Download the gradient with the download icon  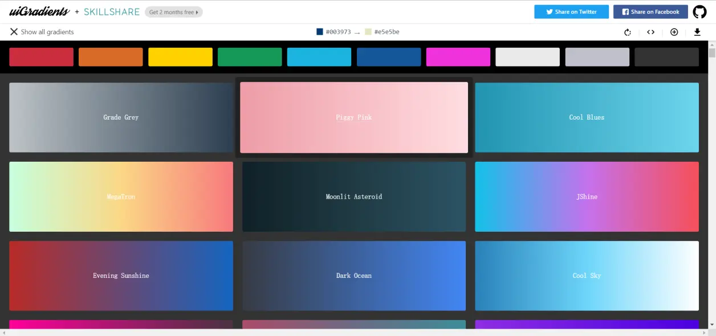pos(697,32)
